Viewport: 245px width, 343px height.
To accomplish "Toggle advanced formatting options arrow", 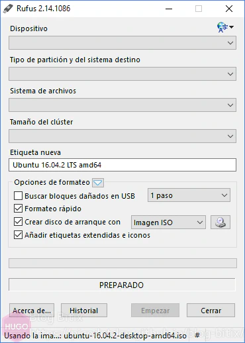I will click(x=98, y=183).
